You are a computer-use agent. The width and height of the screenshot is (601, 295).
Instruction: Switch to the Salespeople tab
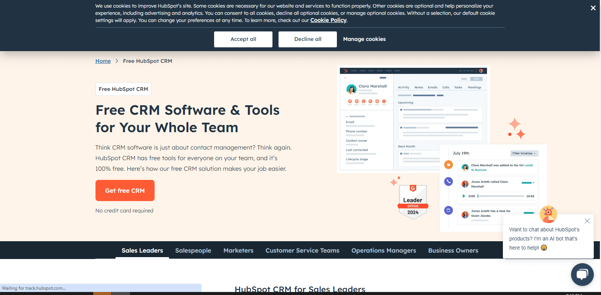pos(193,251)
